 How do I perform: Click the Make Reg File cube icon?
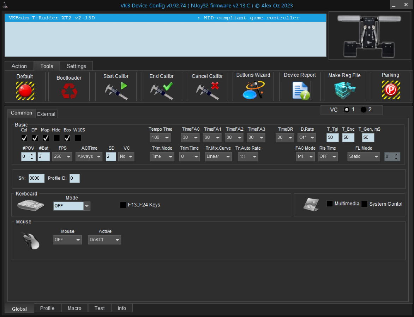344,91
